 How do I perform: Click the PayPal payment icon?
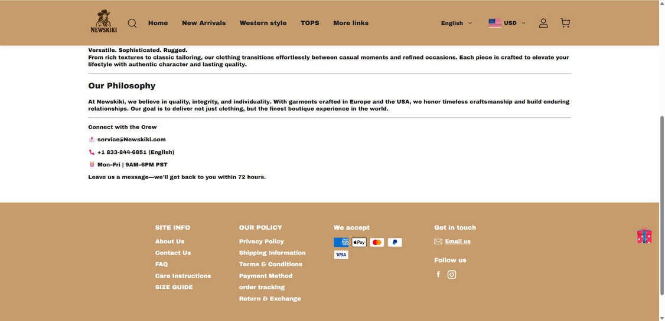click(395, 242)
